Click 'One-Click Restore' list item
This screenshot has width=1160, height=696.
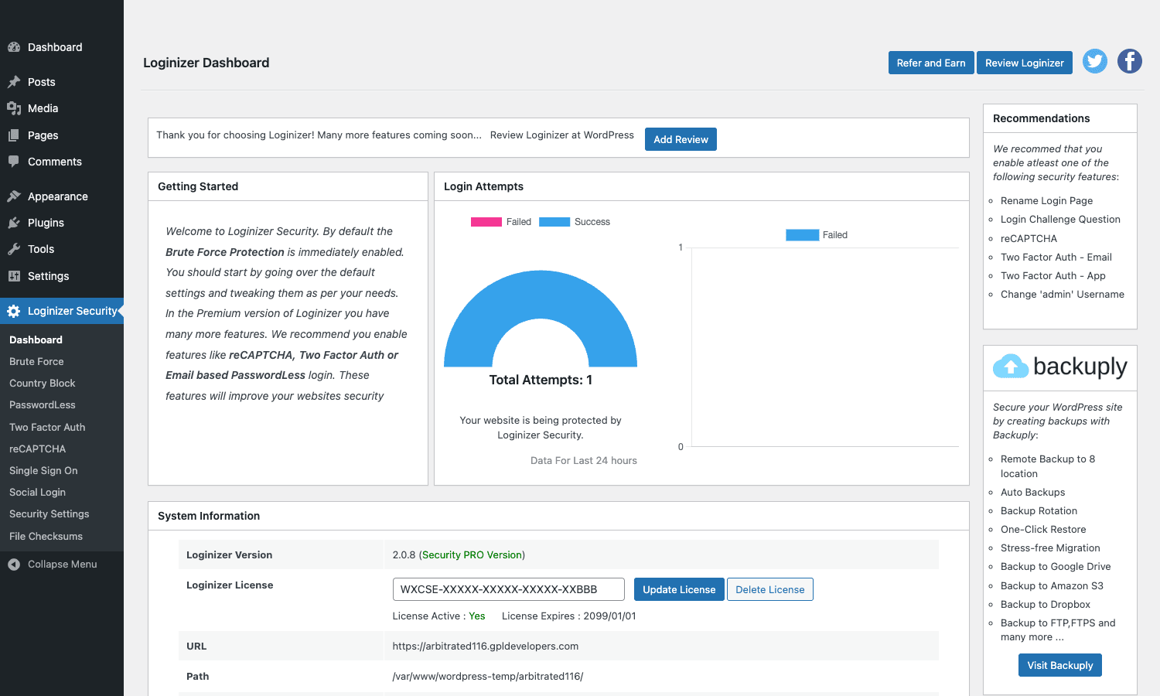pos(1043,529)
